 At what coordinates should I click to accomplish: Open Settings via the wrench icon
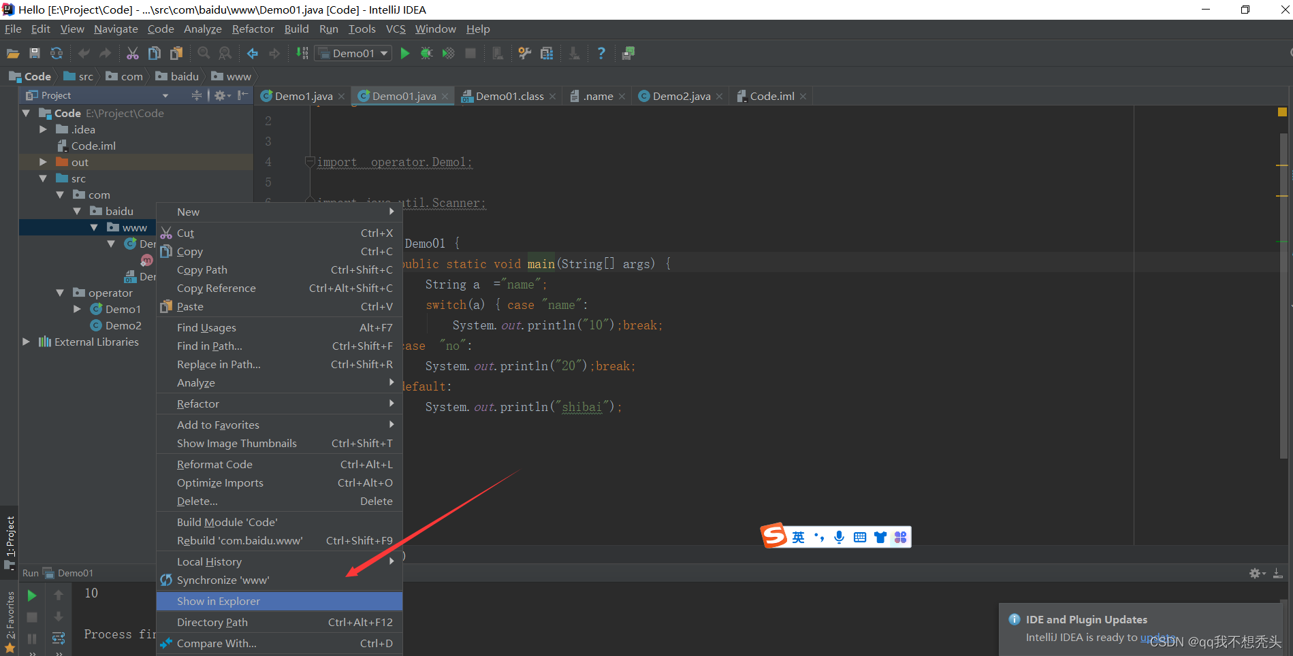coord(524,53)
